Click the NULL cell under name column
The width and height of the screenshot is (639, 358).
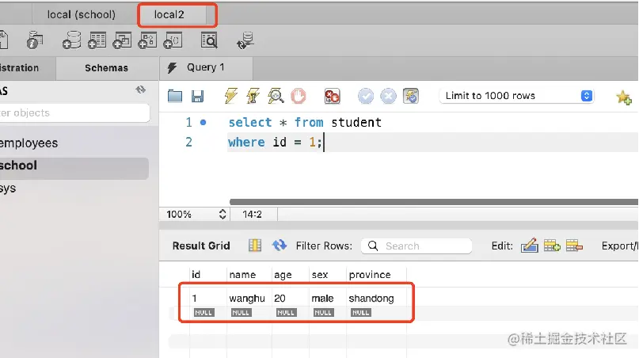click(242, 313)
